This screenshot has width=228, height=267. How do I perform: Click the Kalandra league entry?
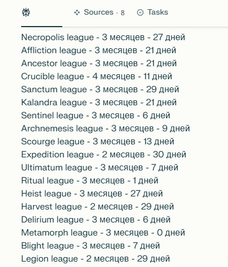click(99, 103)
